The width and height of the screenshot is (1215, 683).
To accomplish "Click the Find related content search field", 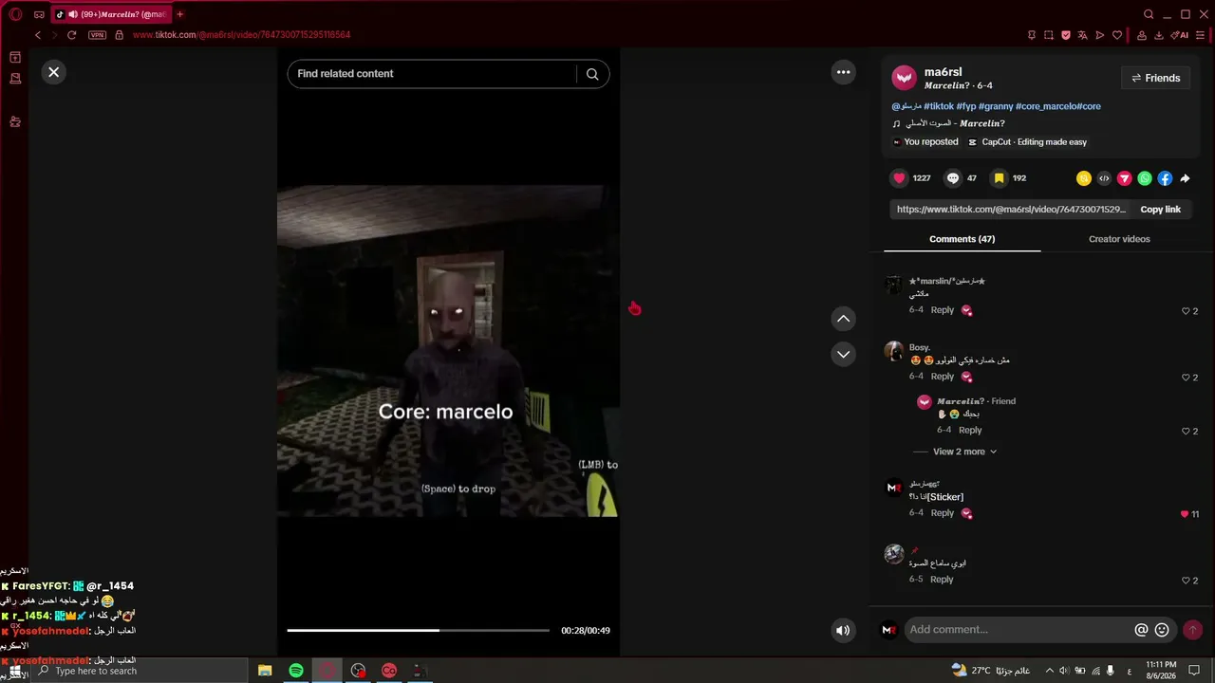I will click(x=432, y=74).
